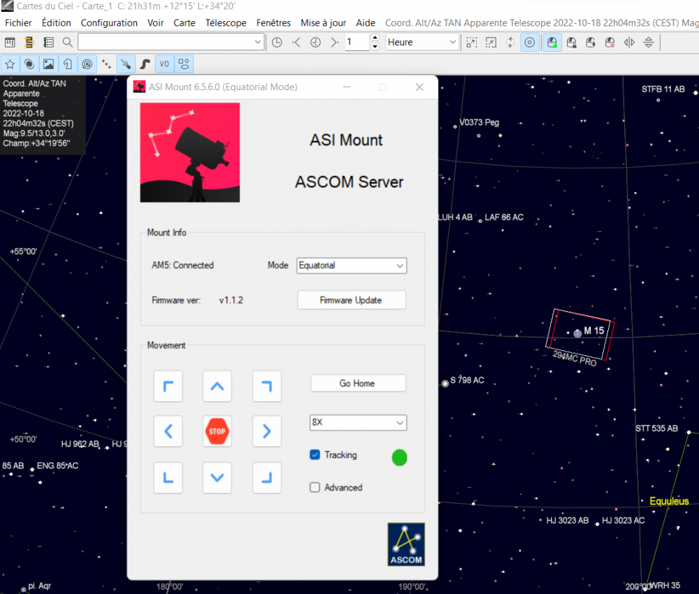Move mount up with up arrow
The height and width of the screenshot is (594, 699).
(x=217, y=386)
